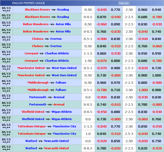The height and width of the screenshot is (152, 164).
Task: Pick the -0.960 home odds for Bolton Wanderers
Action: 102,24
